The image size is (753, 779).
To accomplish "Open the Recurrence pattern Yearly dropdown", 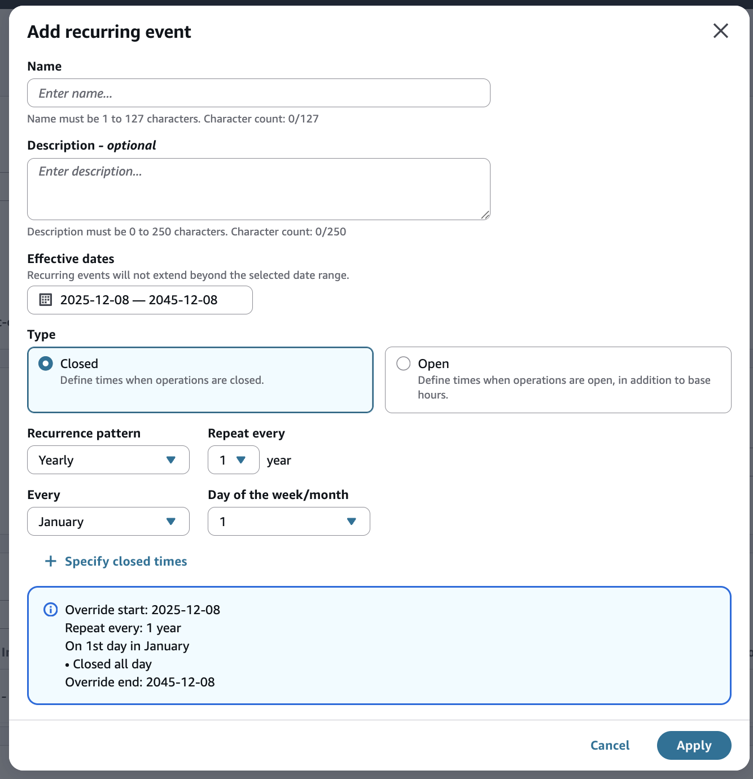I will [x=108, y=460].
